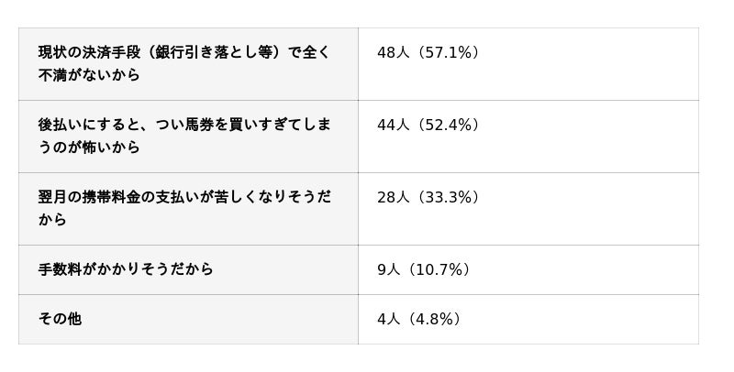The width and height of the screenshot is (734, 372).
Task: Select the 9人（10.7%） value cell
Action: [x=528, y=269]
